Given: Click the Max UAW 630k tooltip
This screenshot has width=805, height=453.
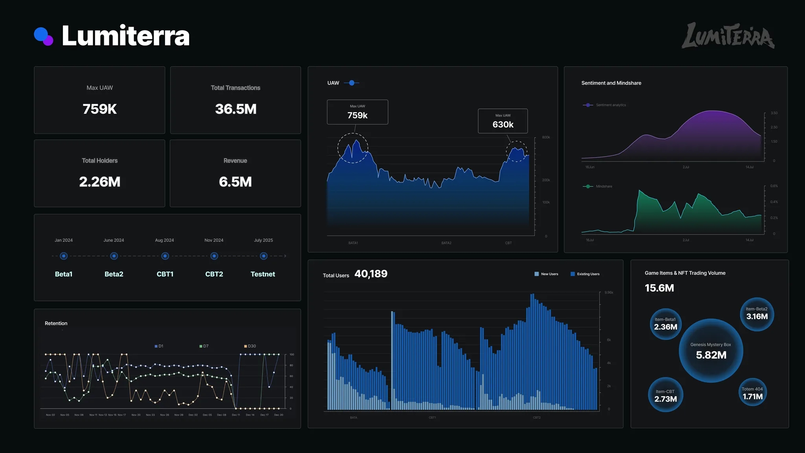Looking at the screenshot, I should pos(503,121).
